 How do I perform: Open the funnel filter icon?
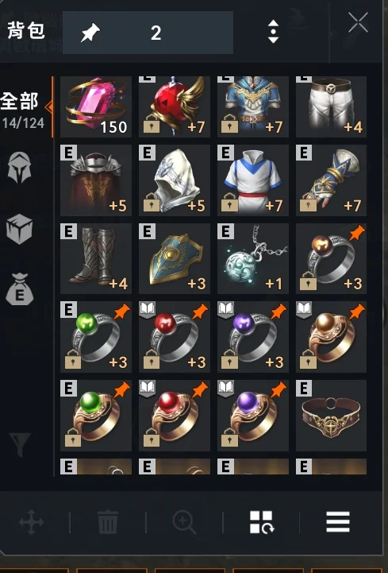20,444
